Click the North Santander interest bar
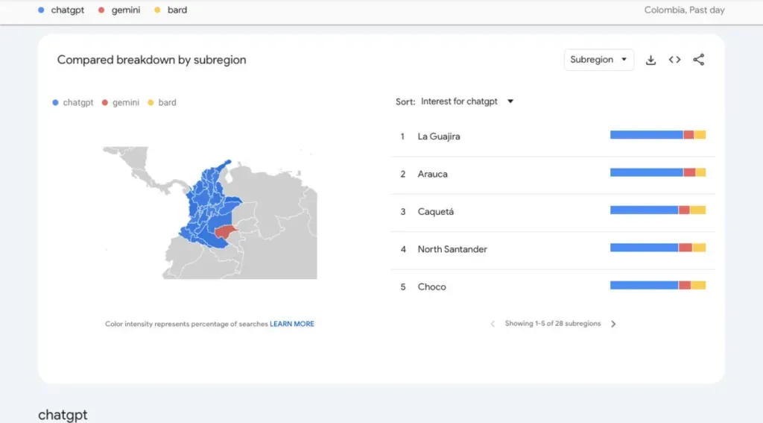The width and height of the screenshot is (763, 423). (658, 248)
